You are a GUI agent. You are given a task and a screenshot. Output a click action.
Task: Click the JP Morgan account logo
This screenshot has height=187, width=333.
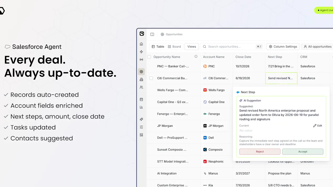pyautogui.click(x=205, y=126)
